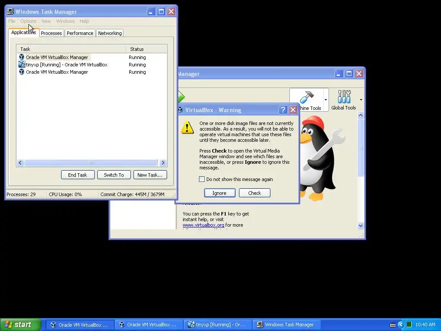Click the green arrow icon in VirtualBox Manager toolbar
Screen dimensions: 441x331
click(x=181, y=97)
